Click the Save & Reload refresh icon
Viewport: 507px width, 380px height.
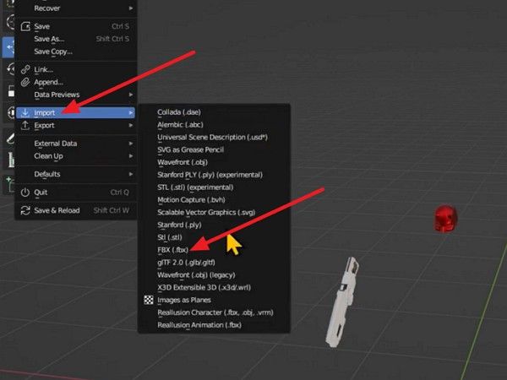point(25,210)
